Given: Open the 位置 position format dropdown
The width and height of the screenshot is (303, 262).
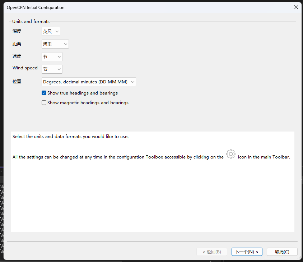Looking at the screenshot, I should (89, 82).
